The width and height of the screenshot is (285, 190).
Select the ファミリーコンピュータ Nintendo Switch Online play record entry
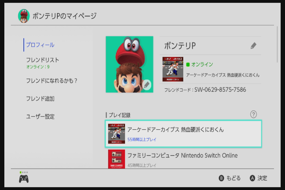[183, 159]
